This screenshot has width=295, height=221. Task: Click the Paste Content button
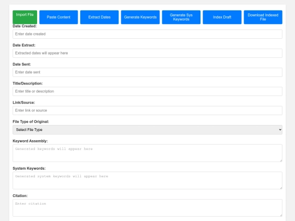(x=58, y=17)
